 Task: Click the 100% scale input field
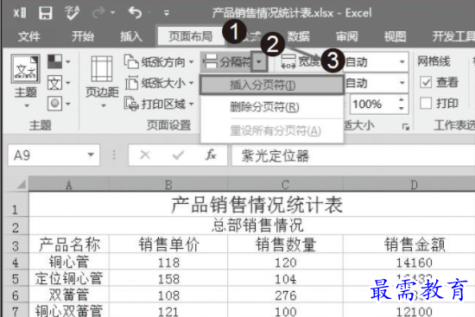click(x=372, y=104)
